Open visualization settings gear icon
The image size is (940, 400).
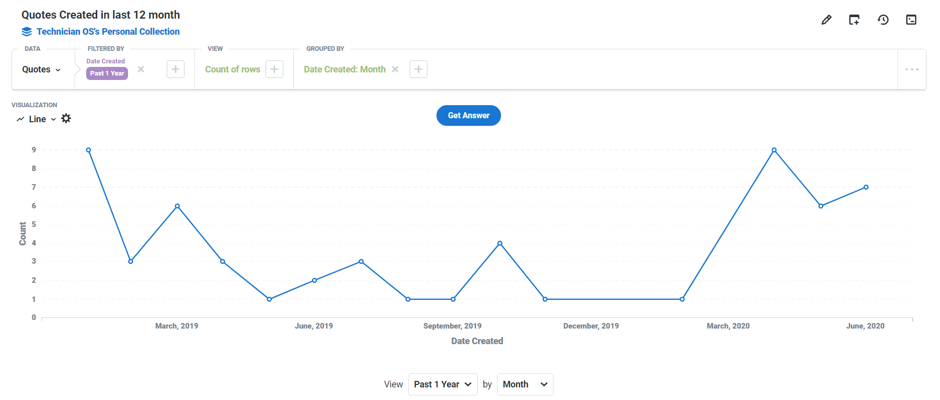click(x=66, y=119)
